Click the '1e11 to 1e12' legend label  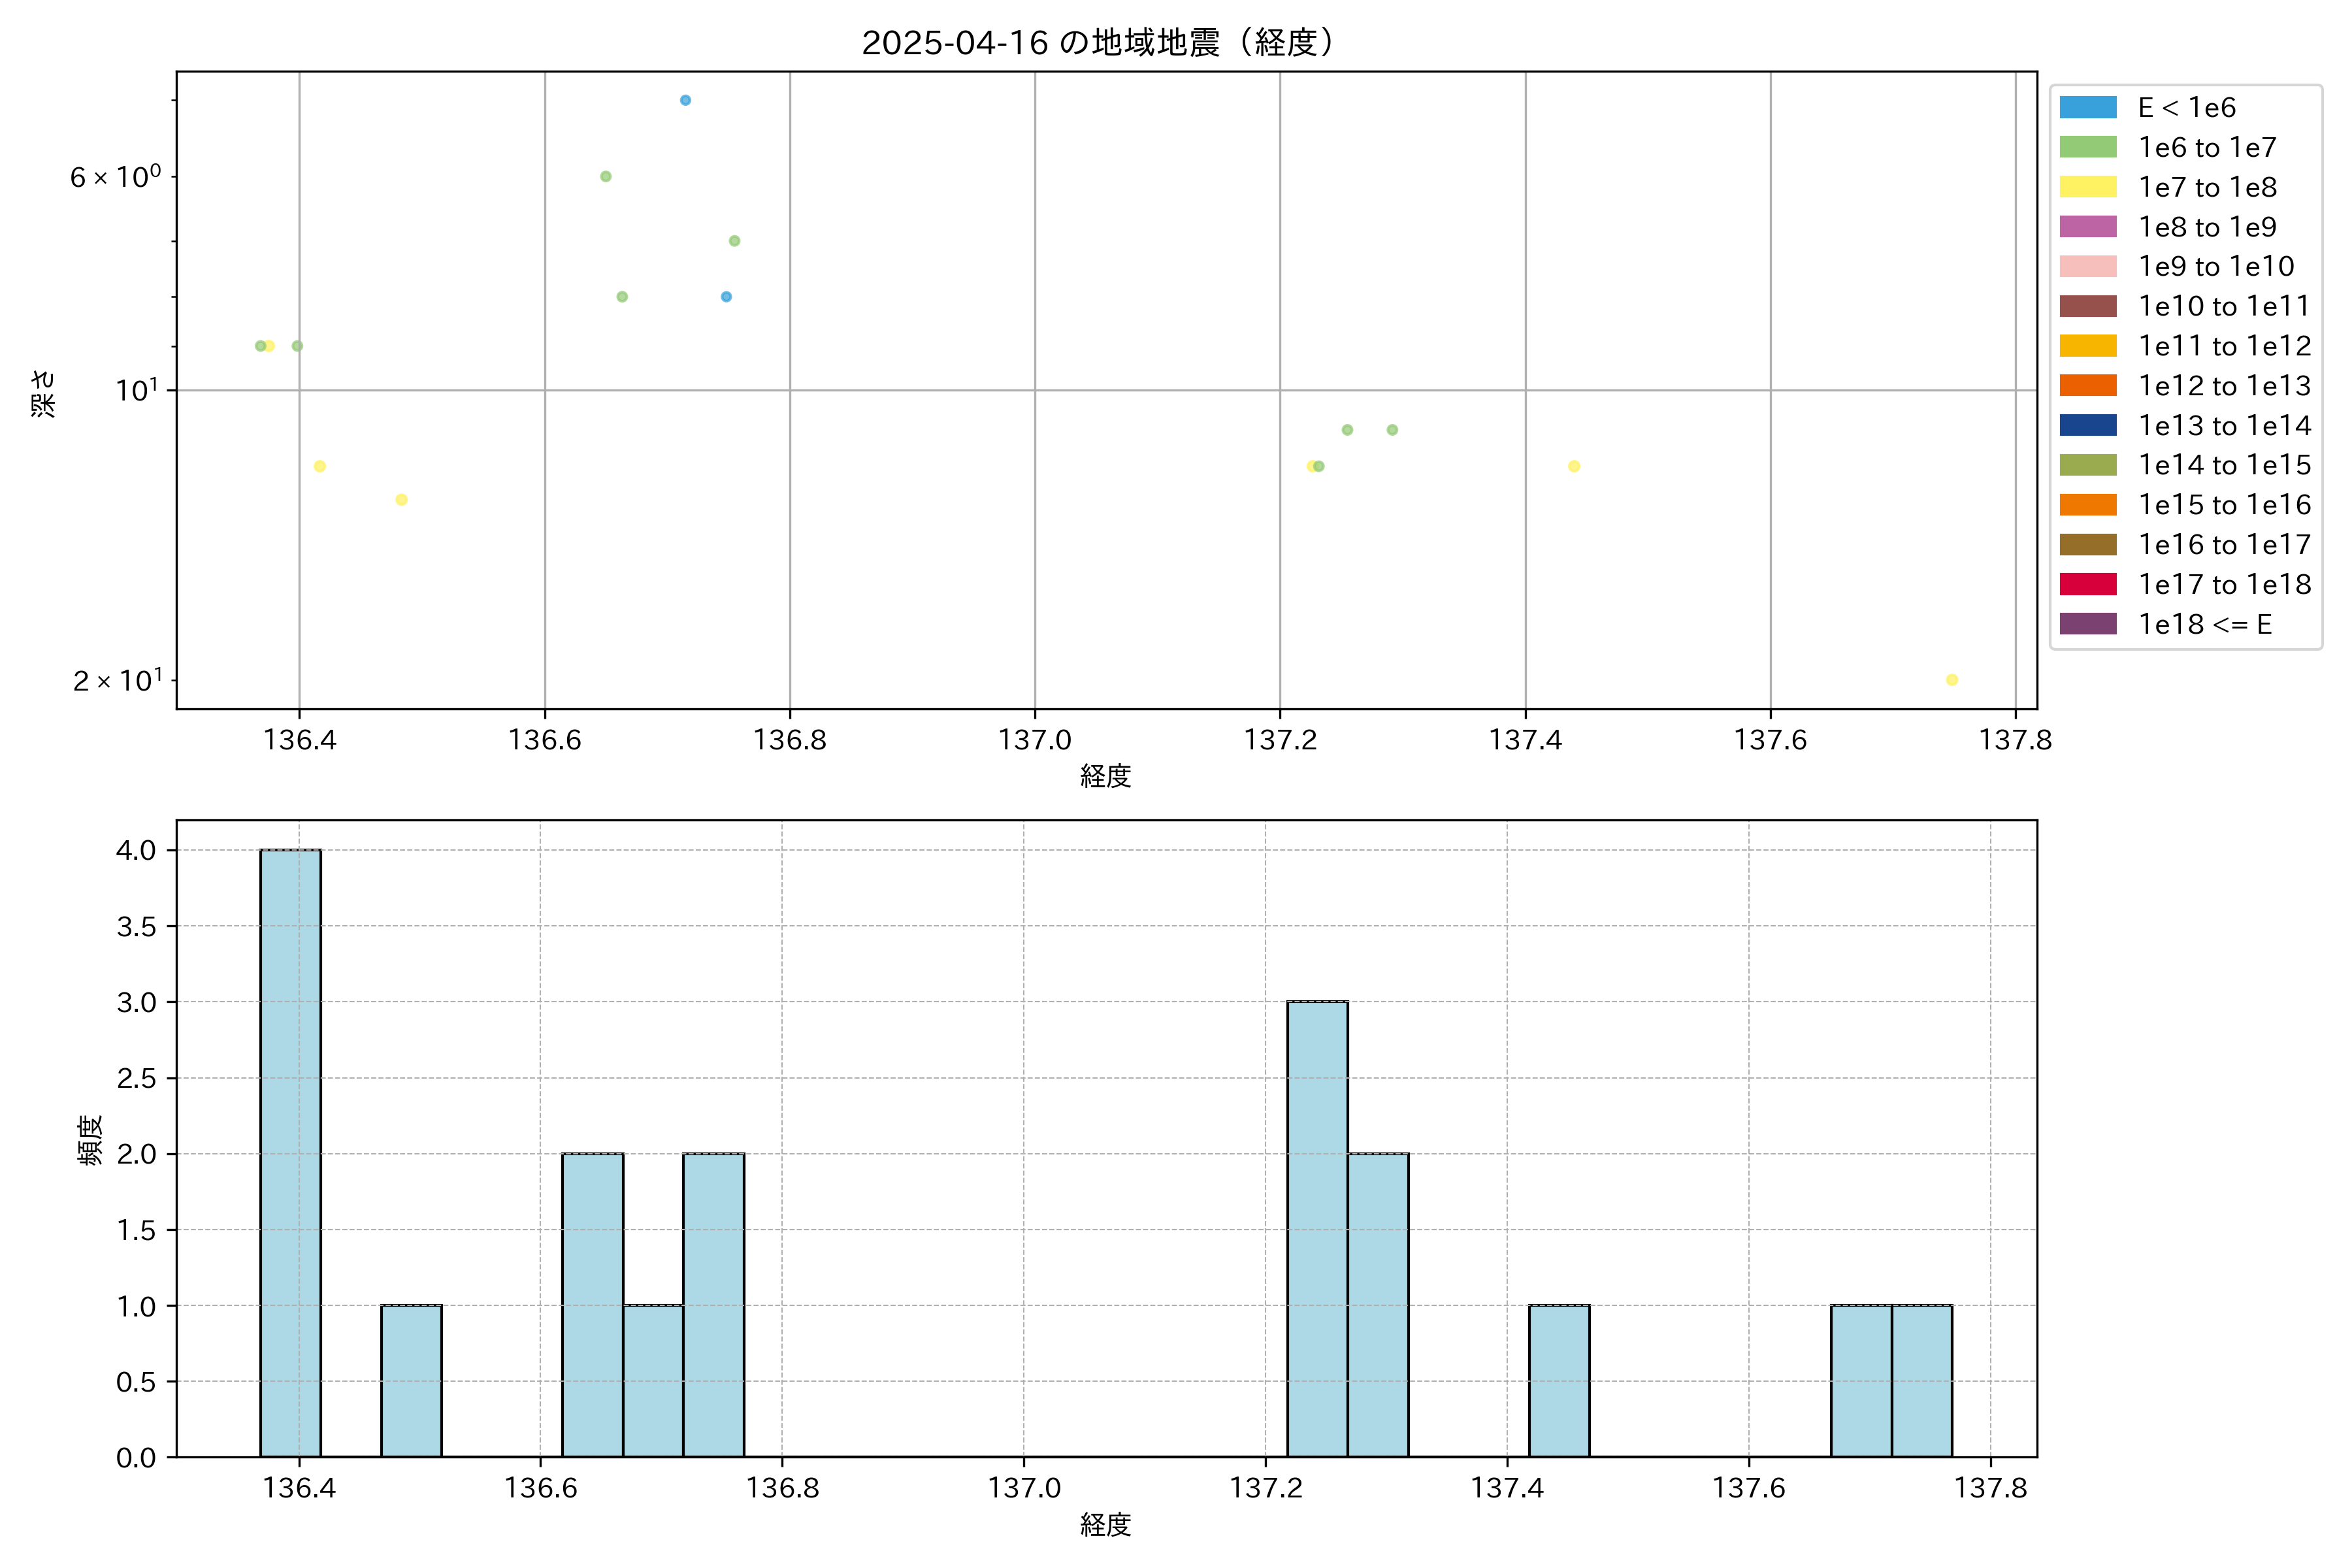coord(2224,346)
